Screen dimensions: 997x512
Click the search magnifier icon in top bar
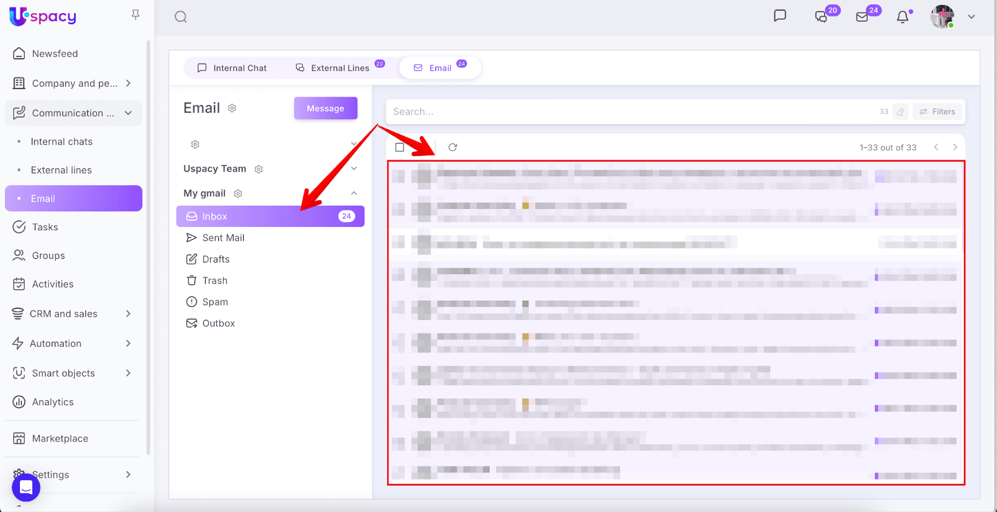point(181,17)
